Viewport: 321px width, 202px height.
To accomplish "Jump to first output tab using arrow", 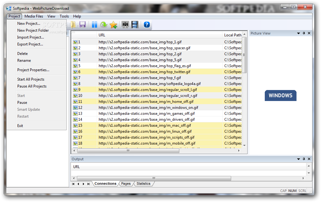I will point(73,184).
